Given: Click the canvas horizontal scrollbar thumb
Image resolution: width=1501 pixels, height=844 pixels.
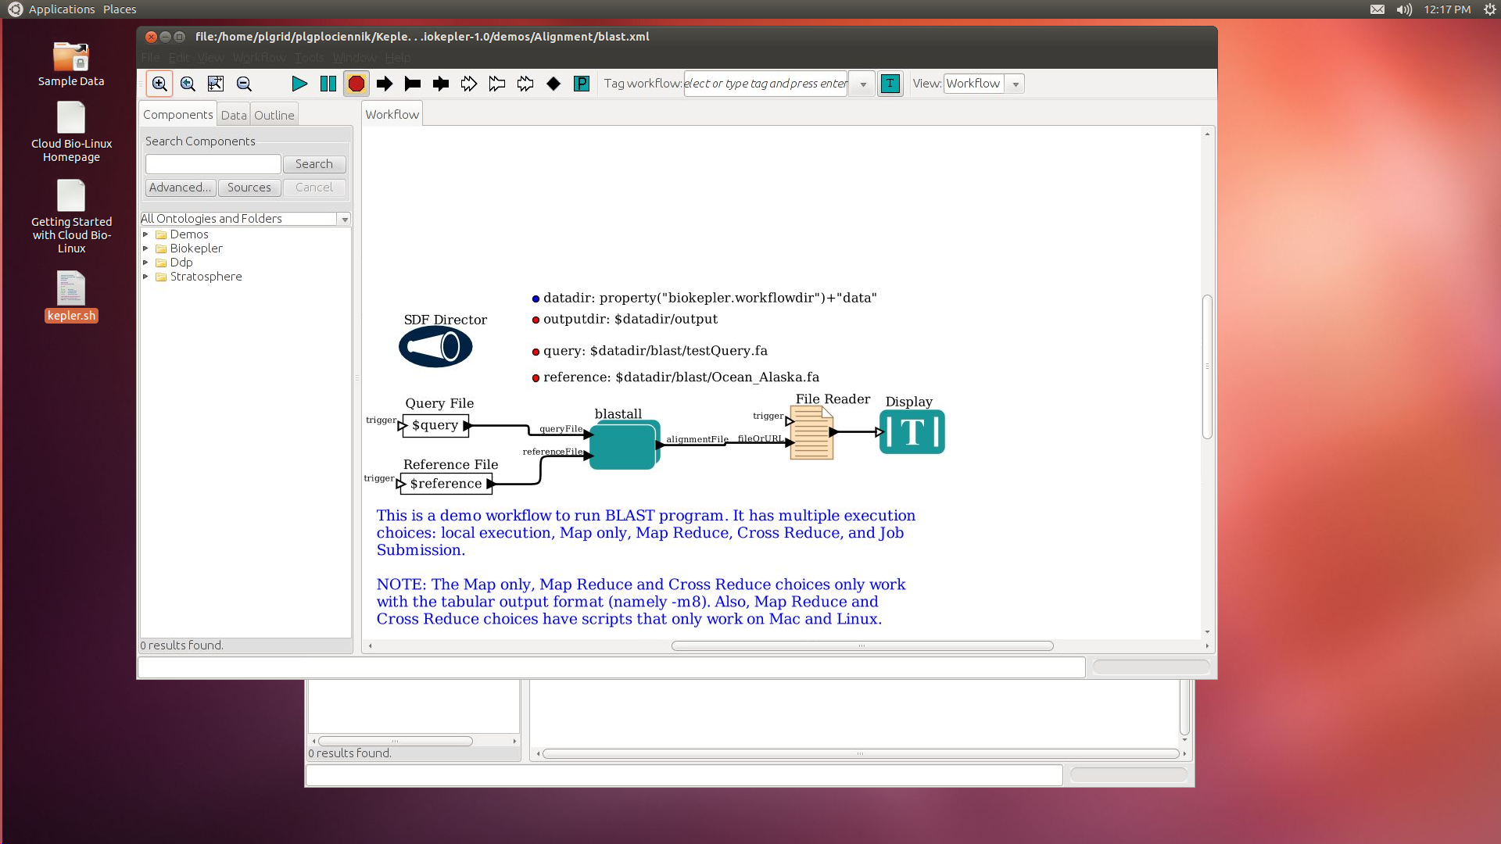Looking at the screenshot, I should (862, 646).
